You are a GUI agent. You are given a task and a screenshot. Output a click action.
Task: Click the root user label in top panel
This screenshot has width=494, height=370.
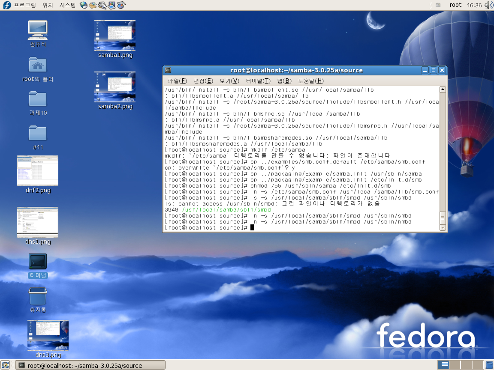point(455,5)
